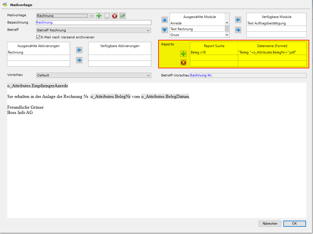Move selected module up with blue triangle
This screenshot has height=234, width=313.
165,20
